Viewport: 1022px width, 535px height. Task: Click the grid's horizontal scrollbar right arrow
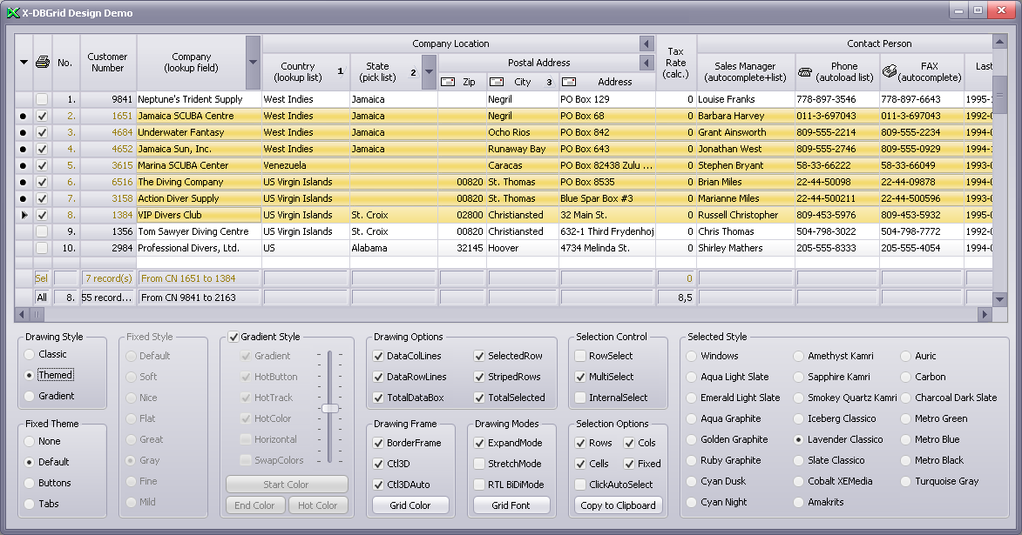(x=985, y=314)
